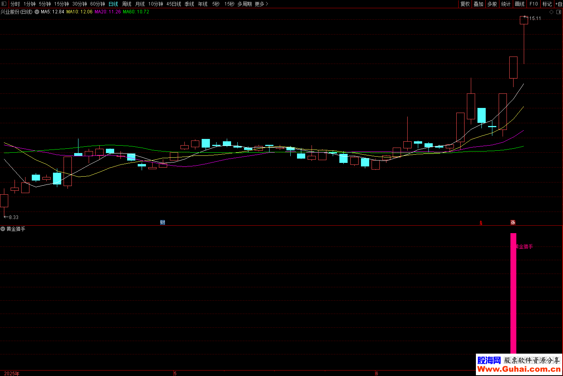Image resolution: width=563 pixels, height=376 pixels.
Task: Open the 统计 statistics tool
Action: point(506,4)
